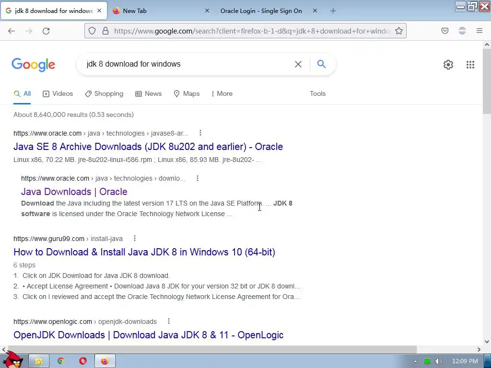Open the search Tools options
Image resolution: width=491 pixels, height=368 pixels.
(317, 93)
